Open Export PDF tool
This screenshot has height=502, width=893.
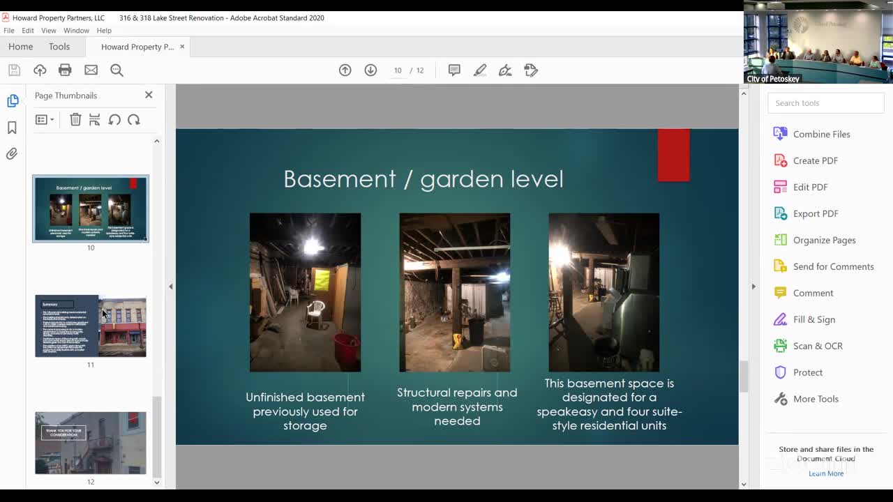point(815,213)
